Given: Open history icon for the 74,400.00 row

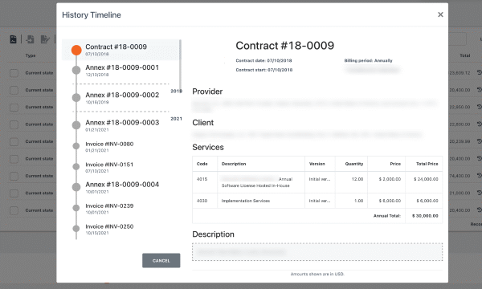Looking at the screenshot, I should coord(479,176).
